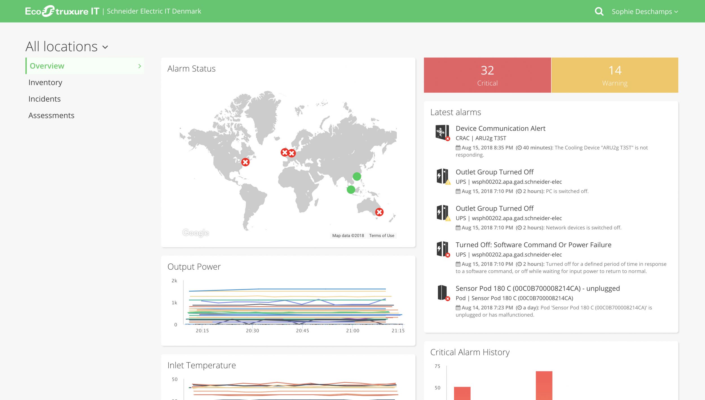This screenshot has width=705, height=400.
Task: Click the CRAC cooling device alarm icon
Action: click(x=442, y=132)
